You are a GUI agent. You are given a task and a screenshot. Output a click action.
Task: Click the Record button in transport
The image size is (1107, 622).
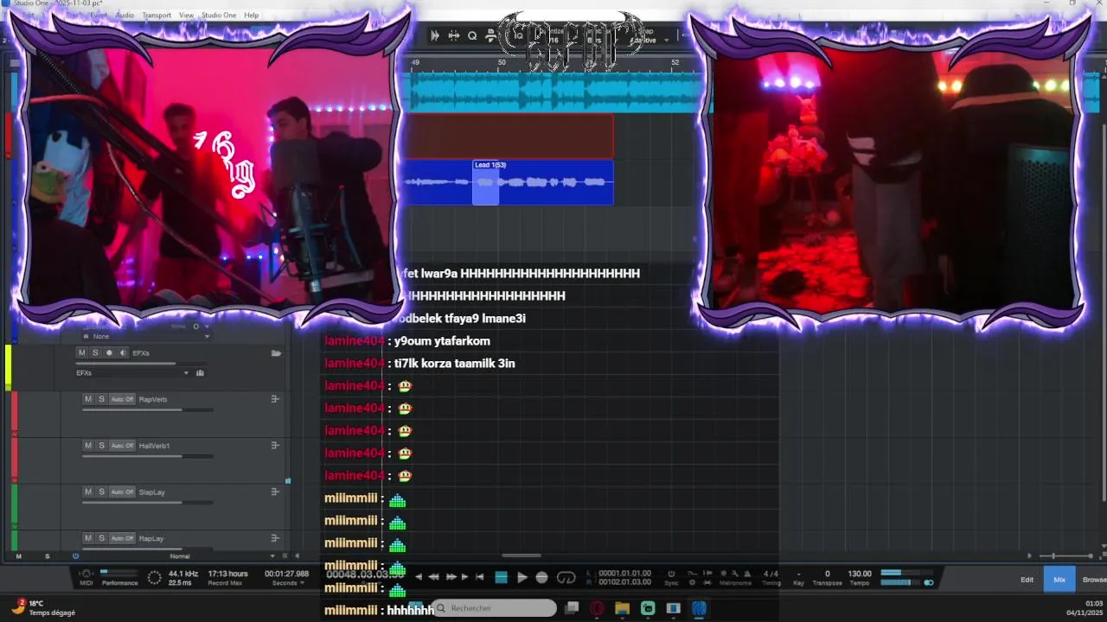pos(542,577)
